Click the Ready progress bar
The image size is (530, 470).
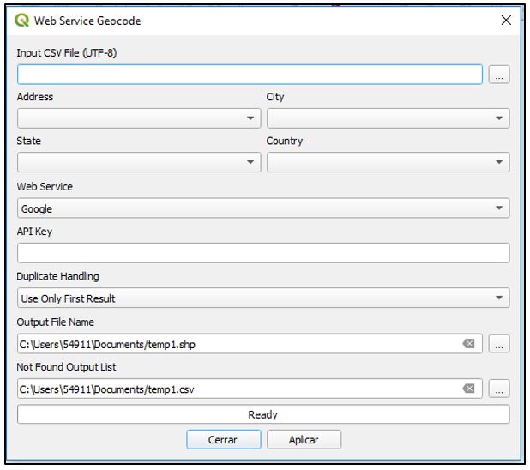(x=263, y=414)
